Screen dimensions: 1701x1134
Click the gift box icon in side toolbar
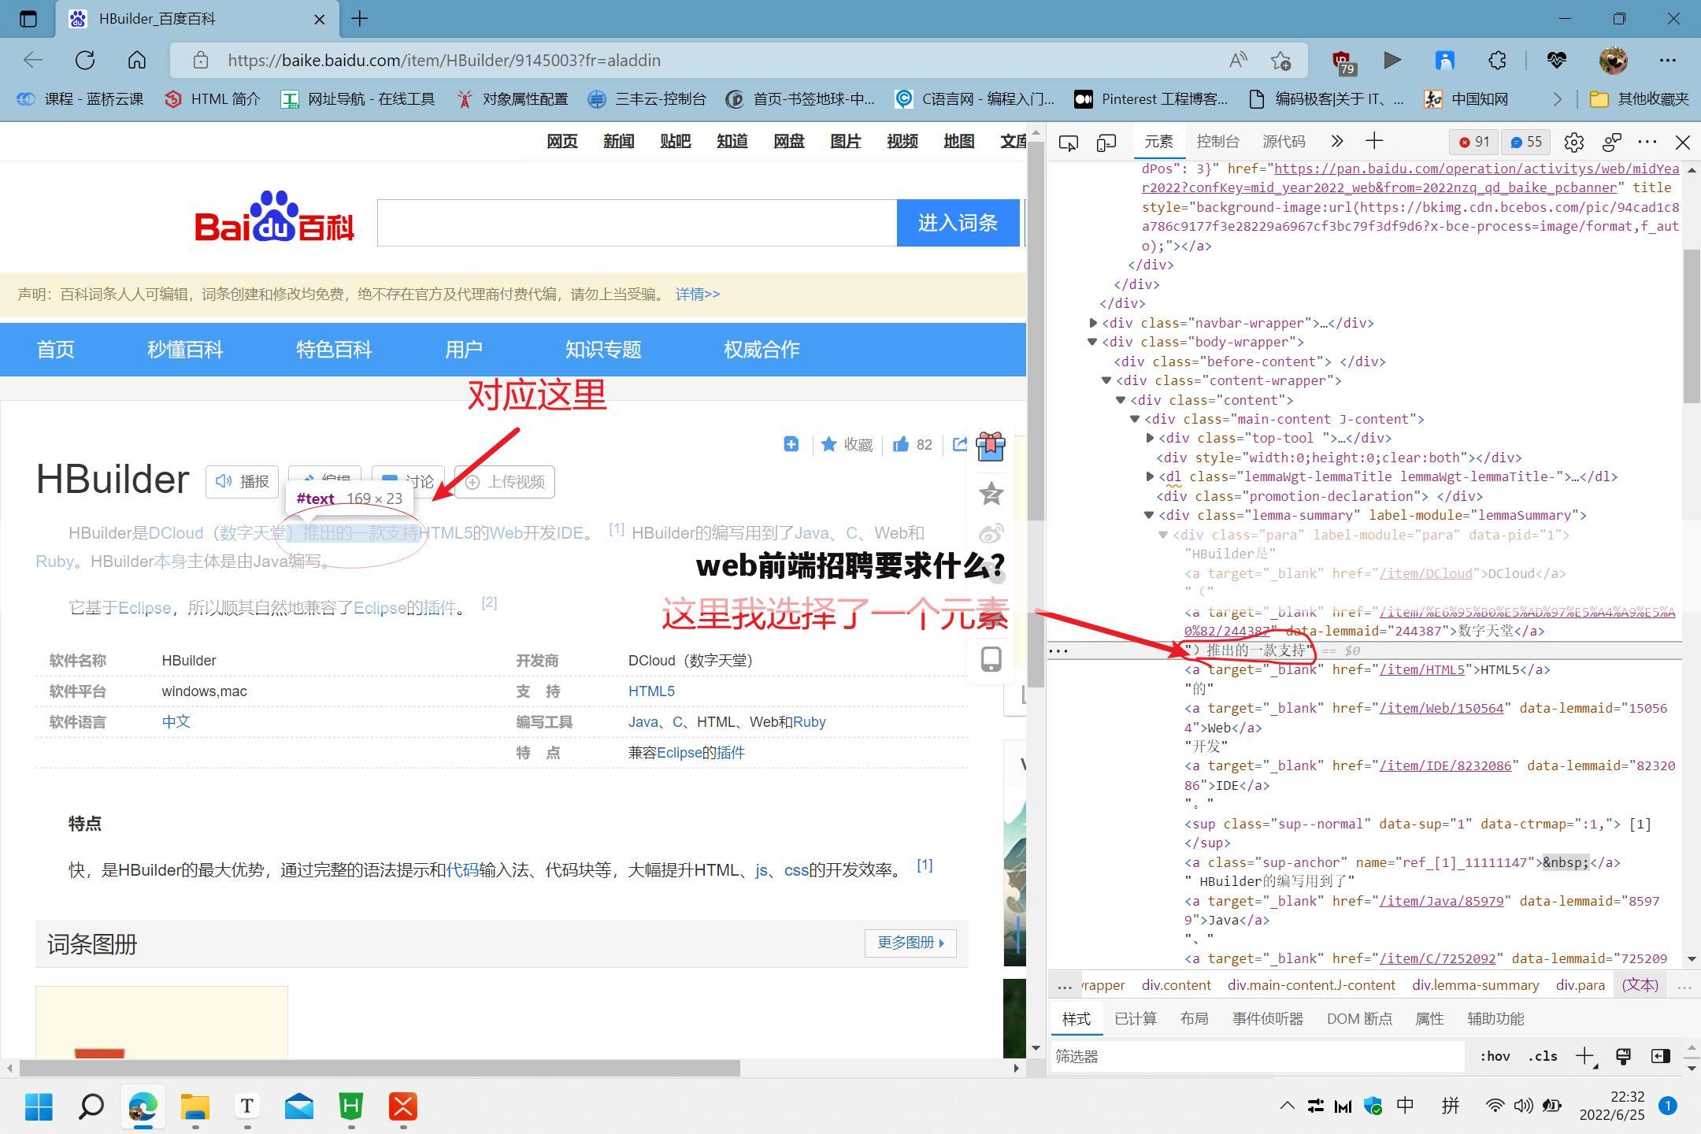(x=991, y=447)
